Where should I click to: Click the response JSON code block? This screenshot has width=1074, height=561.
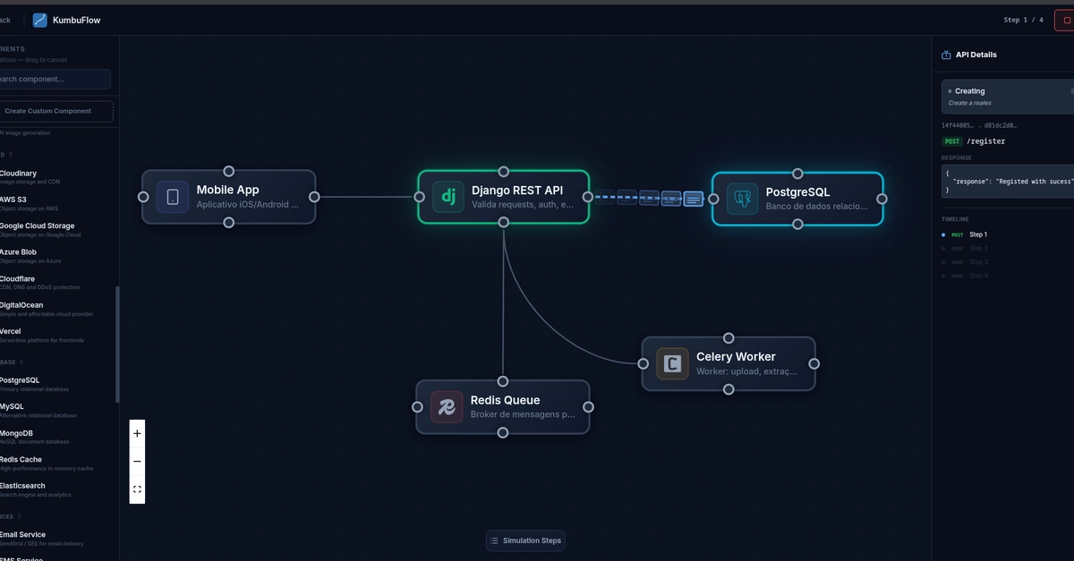1008,182
